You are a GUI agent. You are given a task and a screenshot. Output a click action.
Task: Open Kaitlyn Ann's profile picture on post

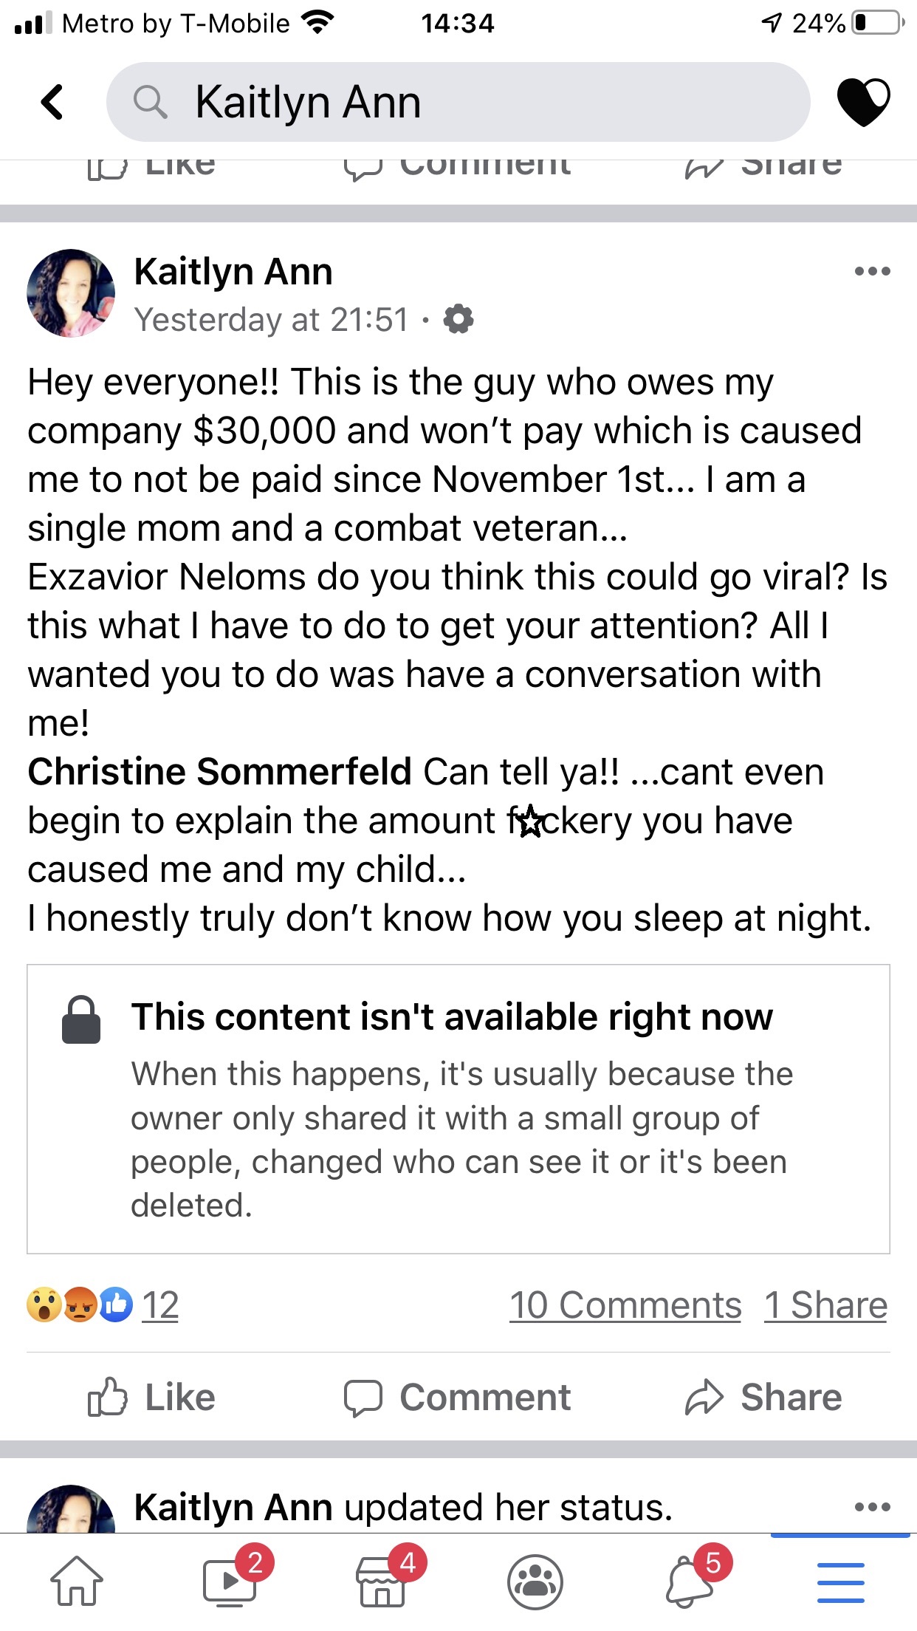pos(71,293)
